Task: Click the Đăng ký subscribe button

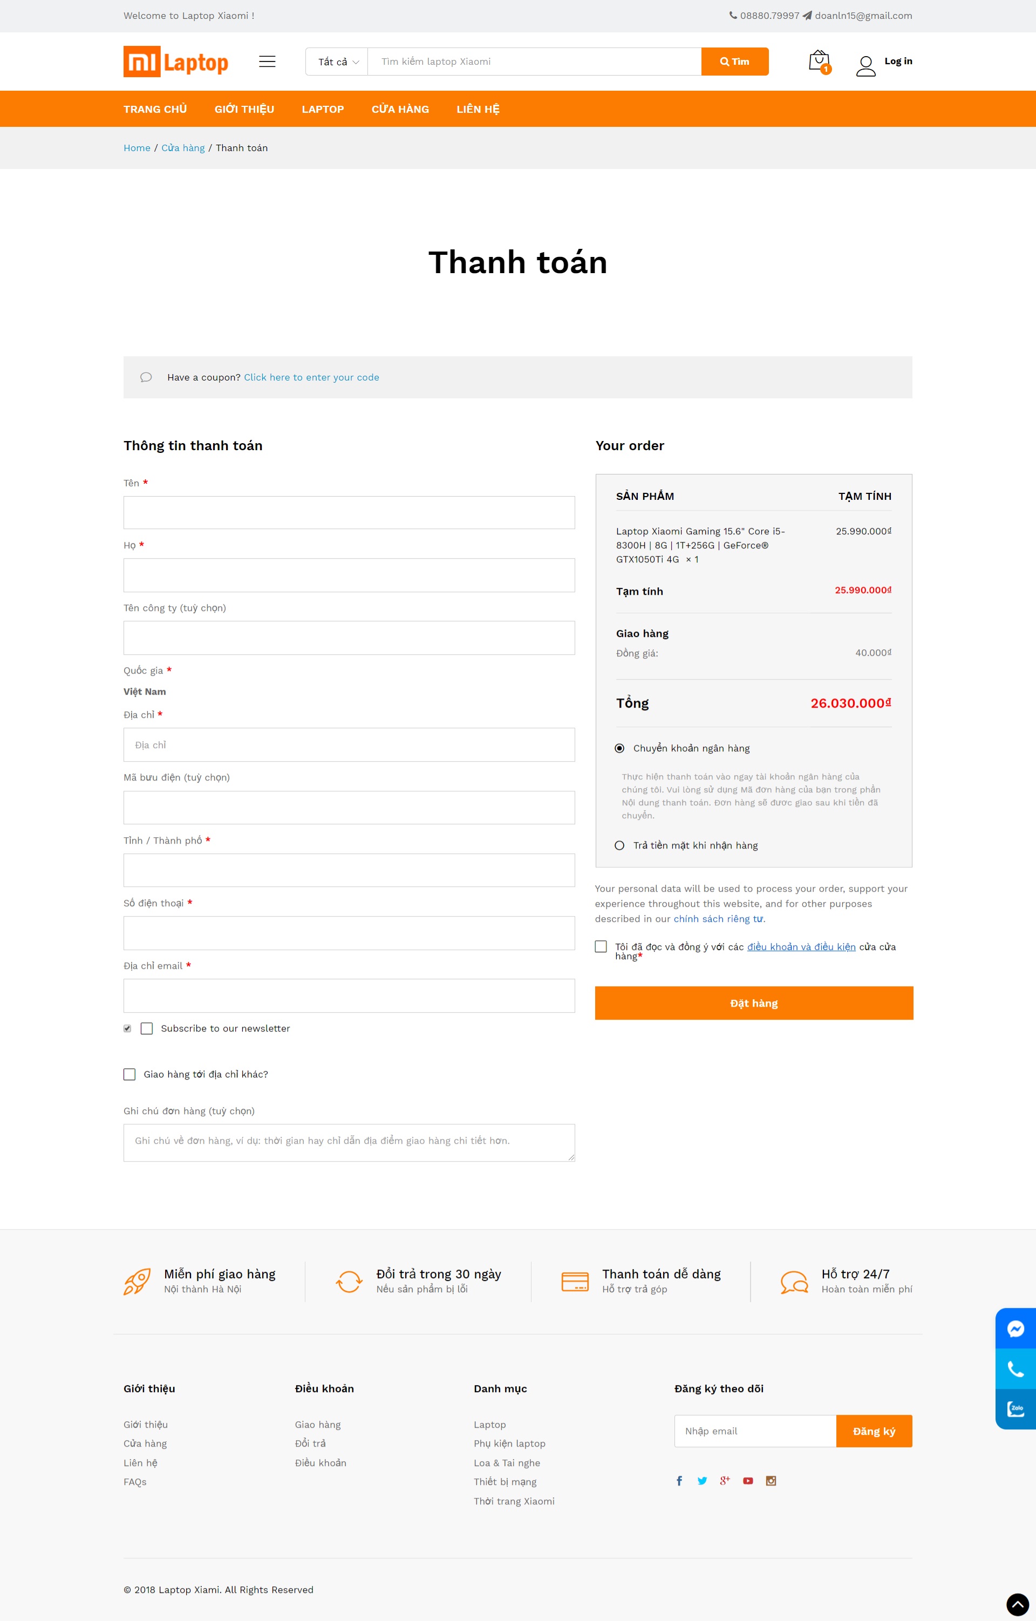Action: coord(874,1431)
